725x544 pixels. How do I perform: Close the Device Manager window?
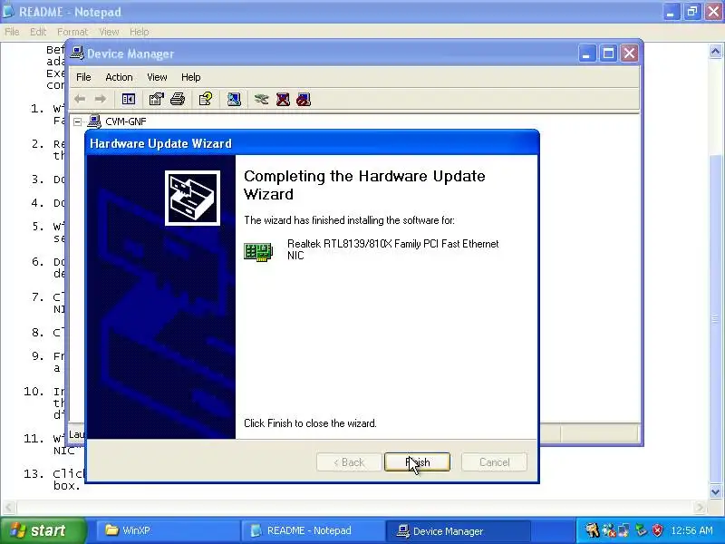click(629, 53)
